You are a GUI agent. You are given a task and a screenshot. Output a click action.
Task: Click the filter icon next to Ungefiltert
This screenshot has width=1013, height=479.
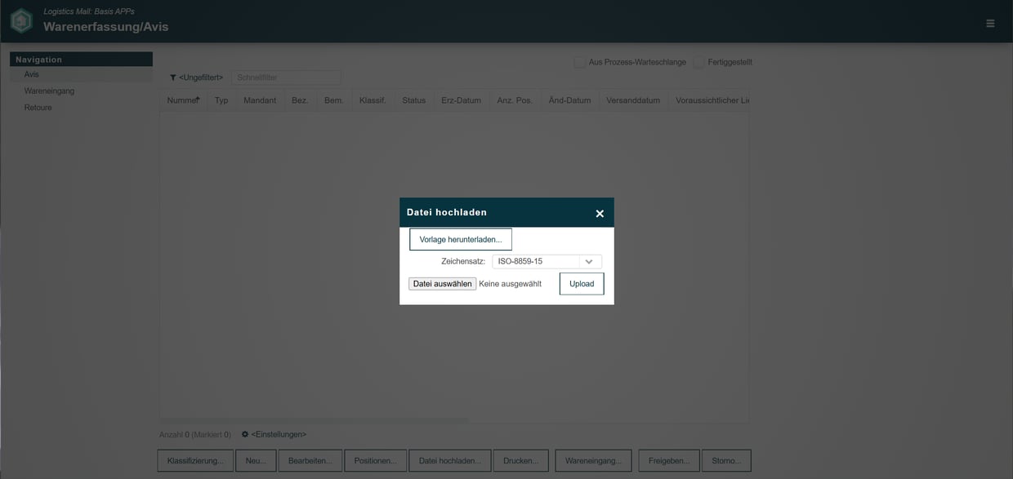pos(172,75)
